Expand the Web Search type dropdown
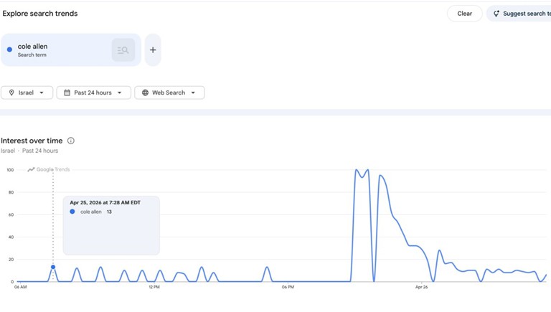The image size is (551, 312). (x=193, y=93)
